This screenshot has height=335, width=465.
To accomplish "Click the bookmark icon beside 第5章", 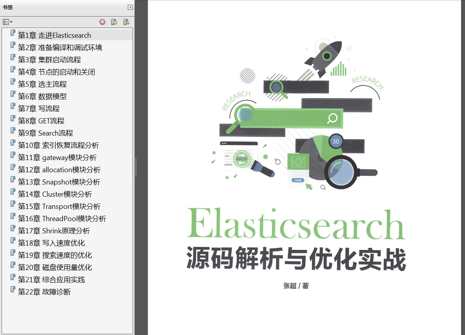I will pos(13,82).
